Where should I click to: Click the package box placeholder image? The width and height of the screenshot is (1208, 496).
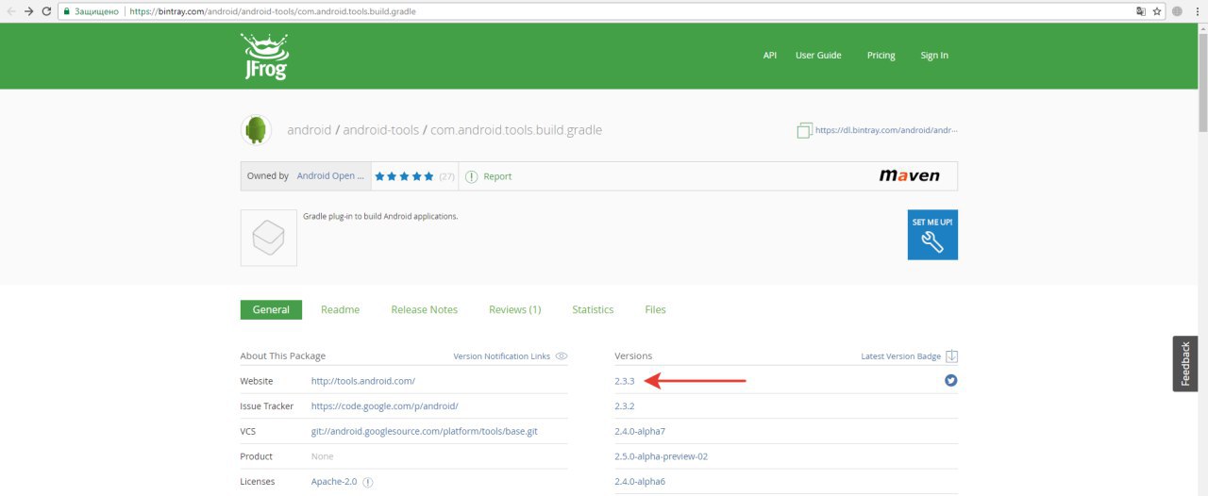tap(269, 238)
